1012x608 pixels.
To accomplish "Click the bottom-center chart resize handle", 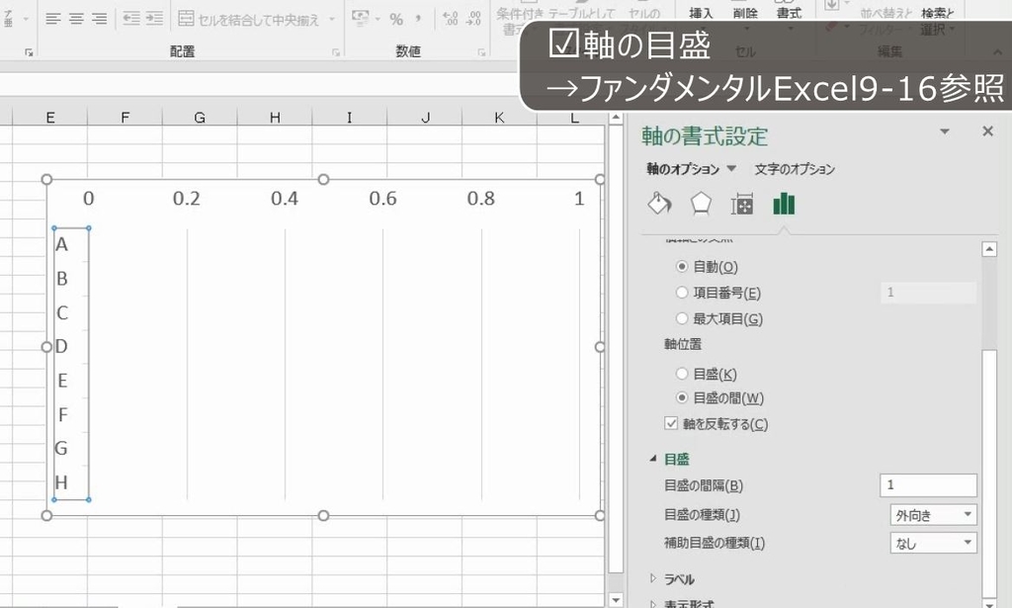I will coord(323,515).
